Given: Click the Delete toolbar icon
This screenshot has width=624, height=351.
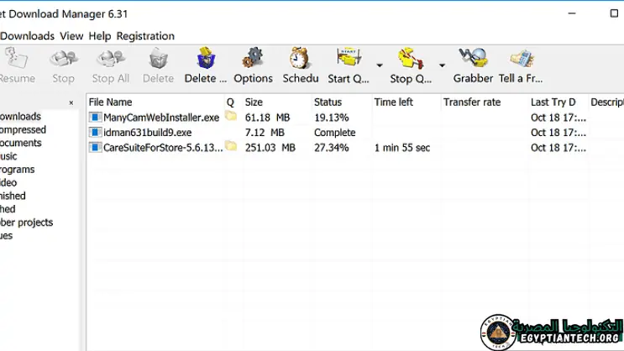Looking at the screenshot, I should (x=159, y=59).
